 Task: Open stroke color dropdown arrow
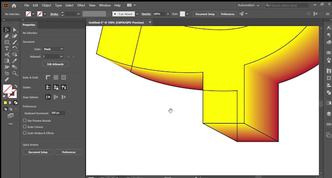(45, 14)
